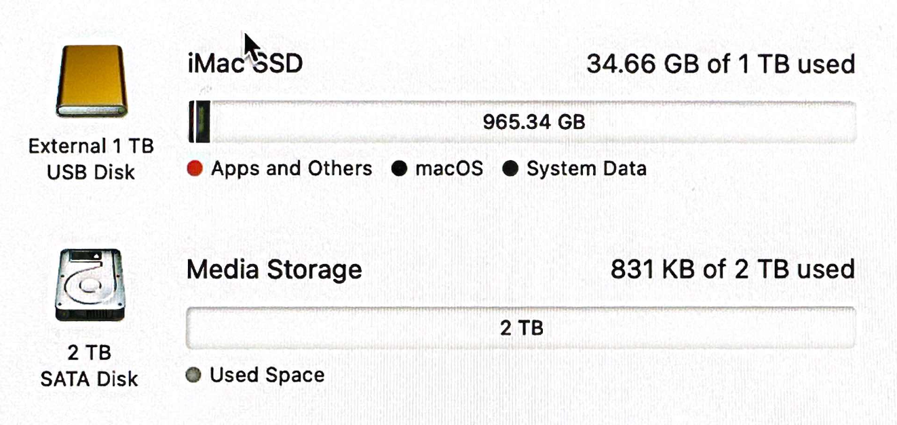Select the Media Storage volume title
The width and height of the screenshot is (897, 425).
tap(274, 270)
